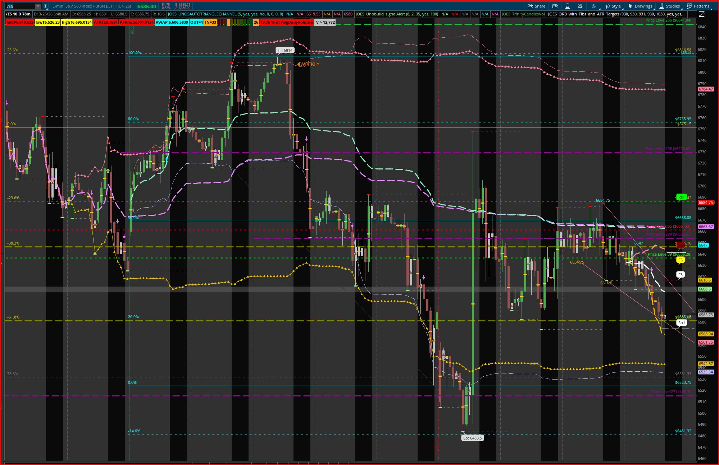The width and height of the screenshot is (719, 465).
Task: Open the Style dropdown menu
Action: pos(613,6)
